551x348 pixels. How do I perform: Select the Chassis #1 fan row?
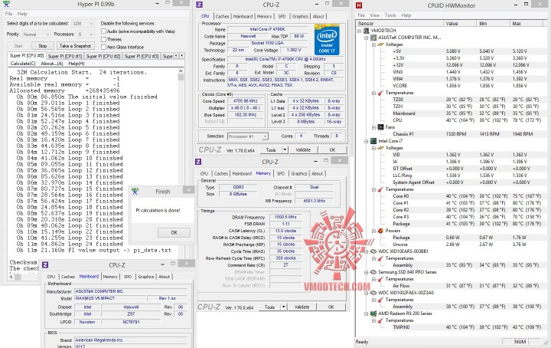(451, 134)
